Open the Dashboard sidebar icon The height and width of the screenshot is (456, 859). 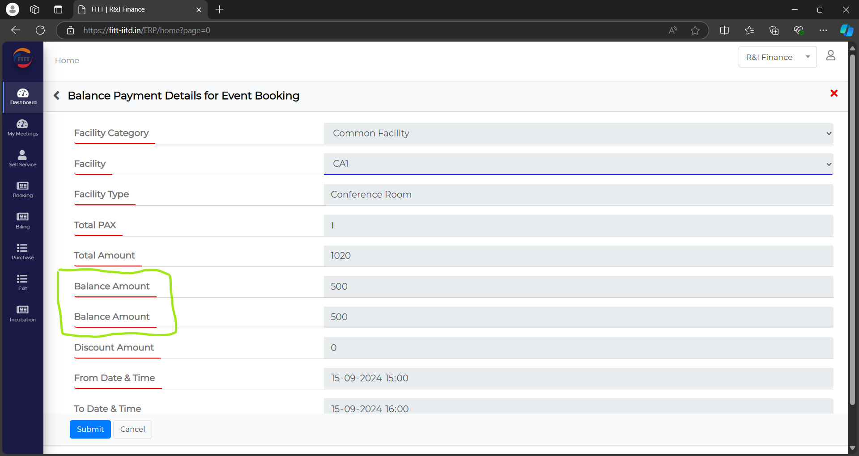click(x=23, y=97)
